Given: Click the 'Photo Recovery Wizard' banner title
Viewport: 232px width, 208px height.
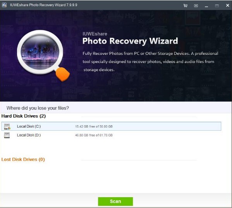Looking at the screenshot, I should point(130,41).
